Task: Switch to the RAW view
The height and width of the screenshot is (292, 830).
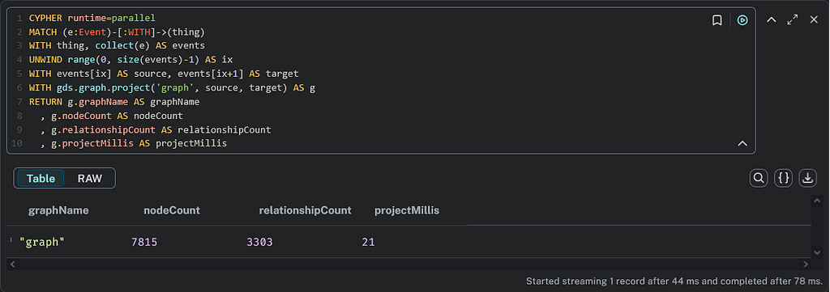Action: coord(89,179)
